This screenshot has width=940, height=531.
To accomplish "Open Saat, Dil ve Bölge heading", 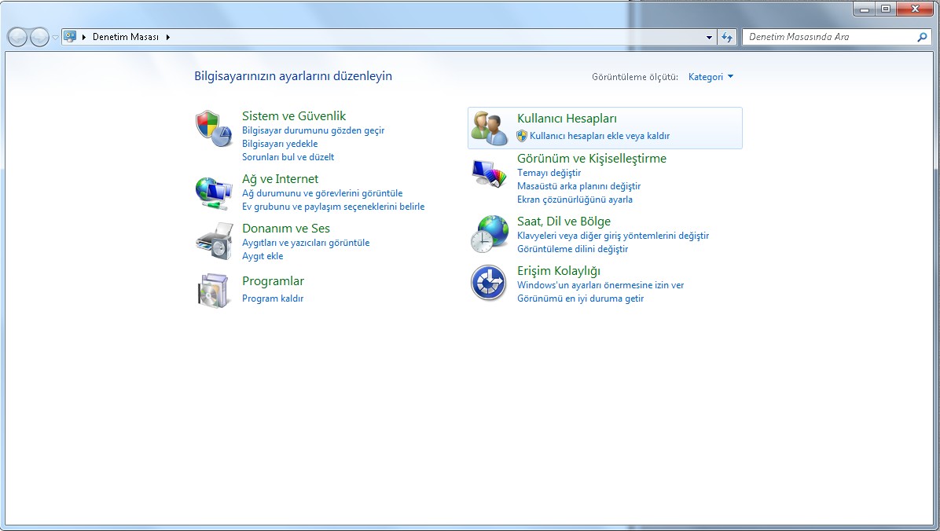I will pos(564,222).
